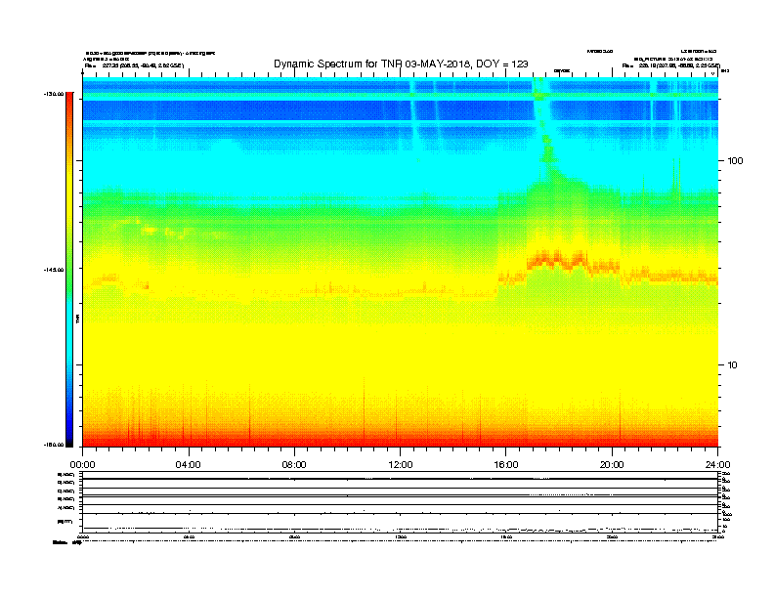Click the 24:00 time axis label
This screenshot has width=774, height=598.
pos(717,465)
